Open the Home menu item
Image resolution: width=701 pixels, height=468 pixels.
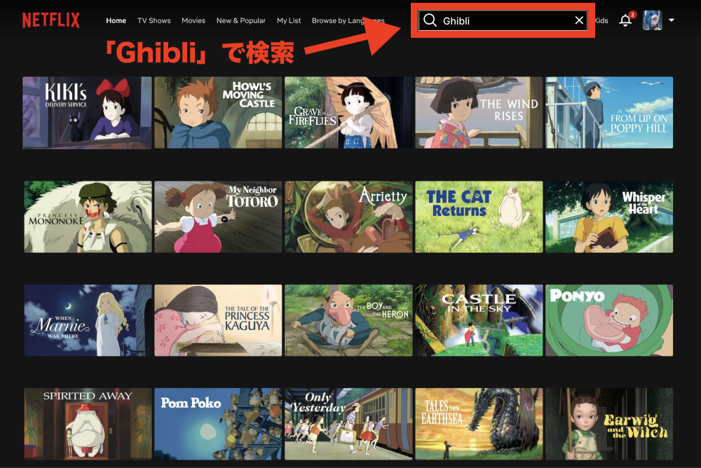pos(116,20)
